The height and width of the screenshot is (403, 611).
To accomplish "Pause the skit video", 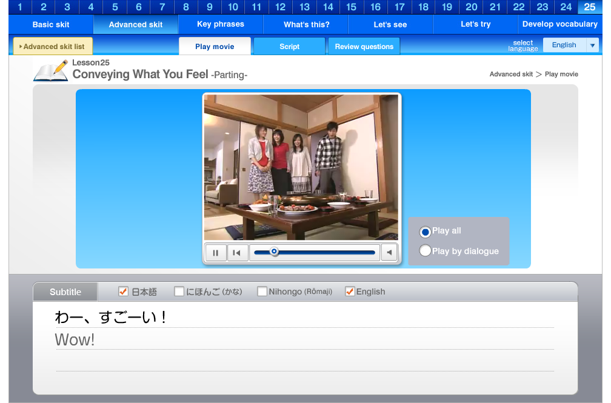I will coord(216,253).
